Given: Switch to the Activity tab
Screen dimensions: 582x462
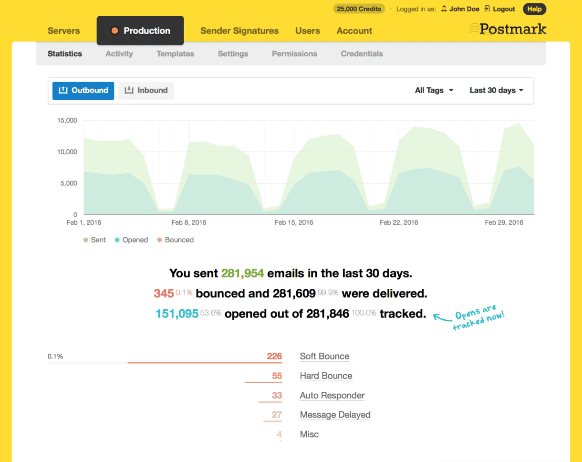Looking at the screenshot, I should click(x=119, y=53).
